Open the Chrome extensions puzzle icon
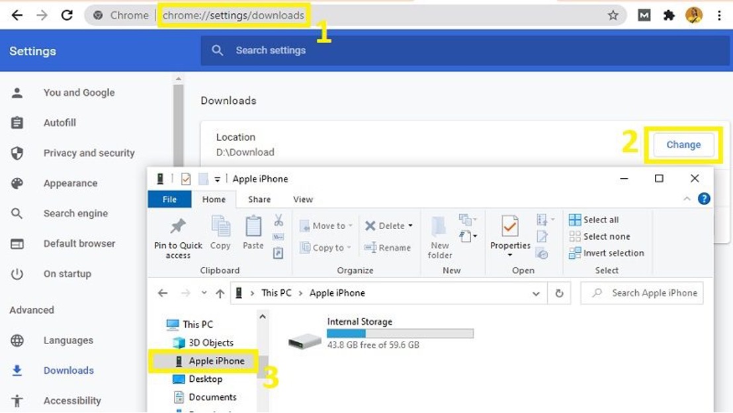The height and width of the screenshot is (413, 733). pos(669,15)
